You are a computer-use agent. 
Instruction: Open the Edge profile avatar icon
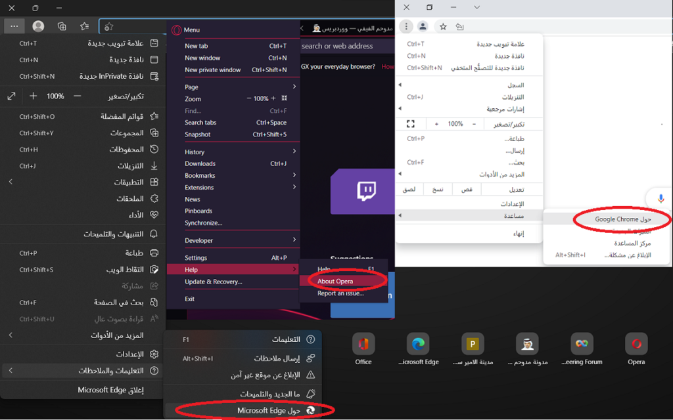pos(38,26)
